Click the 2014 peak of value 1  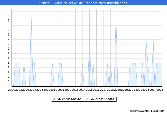click(82, 63)
